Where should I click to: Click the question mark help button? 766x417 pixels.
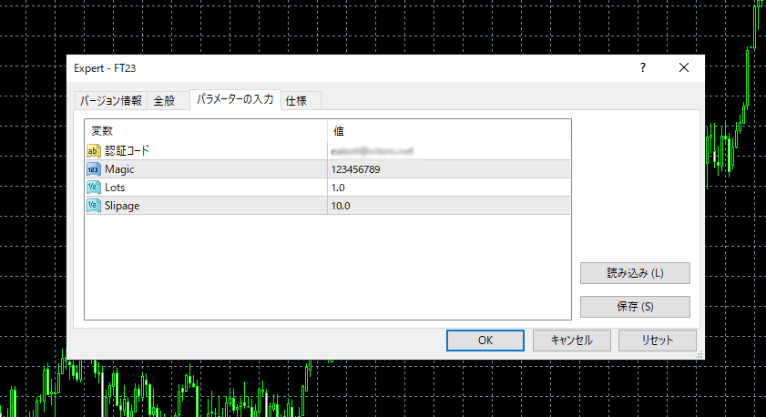[x=642, y=67]
